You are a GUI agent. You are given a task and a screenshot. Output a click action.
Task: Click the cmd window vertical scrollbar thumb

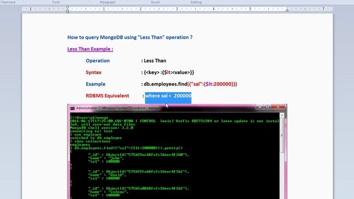(282, 135)
